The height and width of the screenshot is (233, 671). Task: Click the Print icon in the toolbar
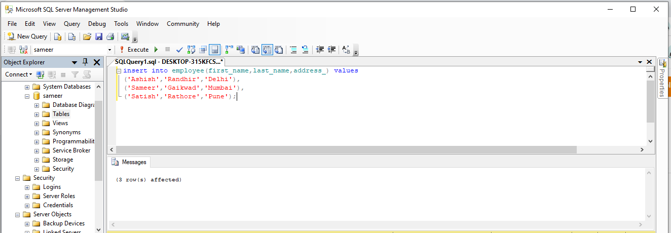(110, 36)
